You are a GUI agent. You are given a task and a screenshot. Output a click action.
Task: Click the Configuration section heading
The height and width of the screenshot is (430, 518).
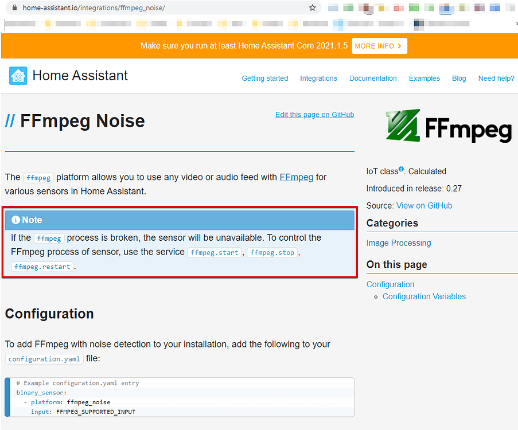[49, 314]
